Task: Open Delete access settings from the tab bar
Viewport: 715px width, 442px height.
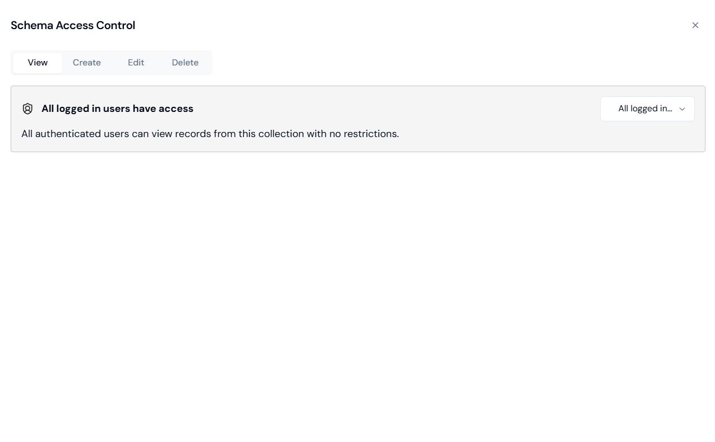Action: pos(185,63)
